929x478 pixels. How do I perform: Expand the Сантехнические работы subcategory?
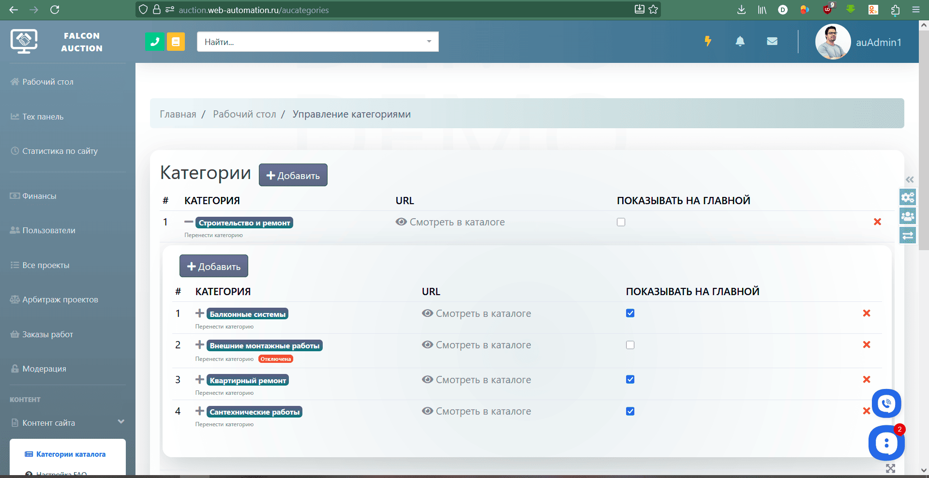point(199,411)
